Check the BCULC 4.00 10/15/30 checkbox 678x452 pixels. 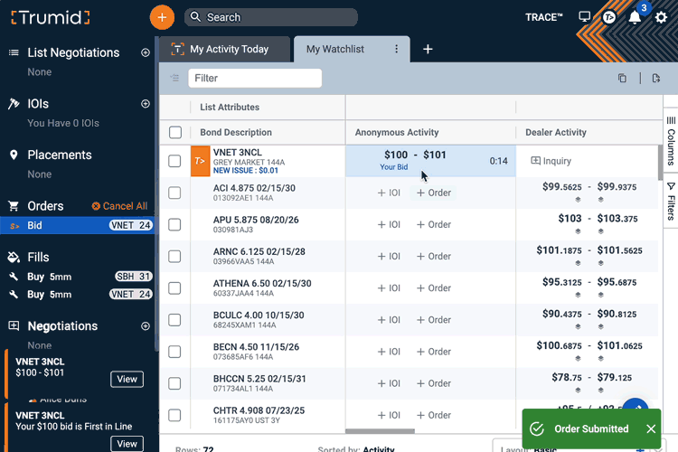[174, 320]
